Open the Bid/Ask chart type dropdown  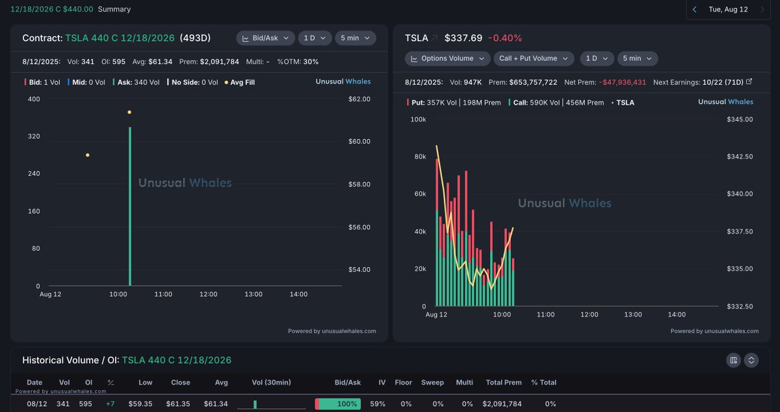point(265,38)
